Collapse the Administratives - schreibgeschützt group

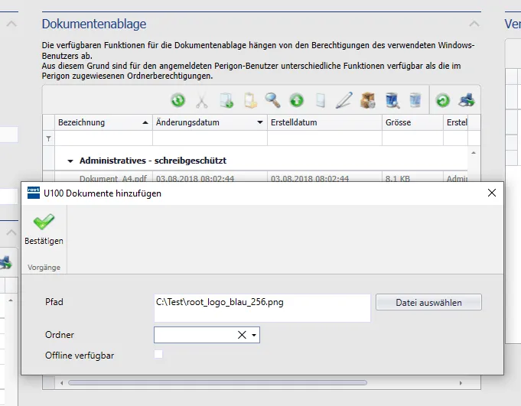[x=70, y=161]
